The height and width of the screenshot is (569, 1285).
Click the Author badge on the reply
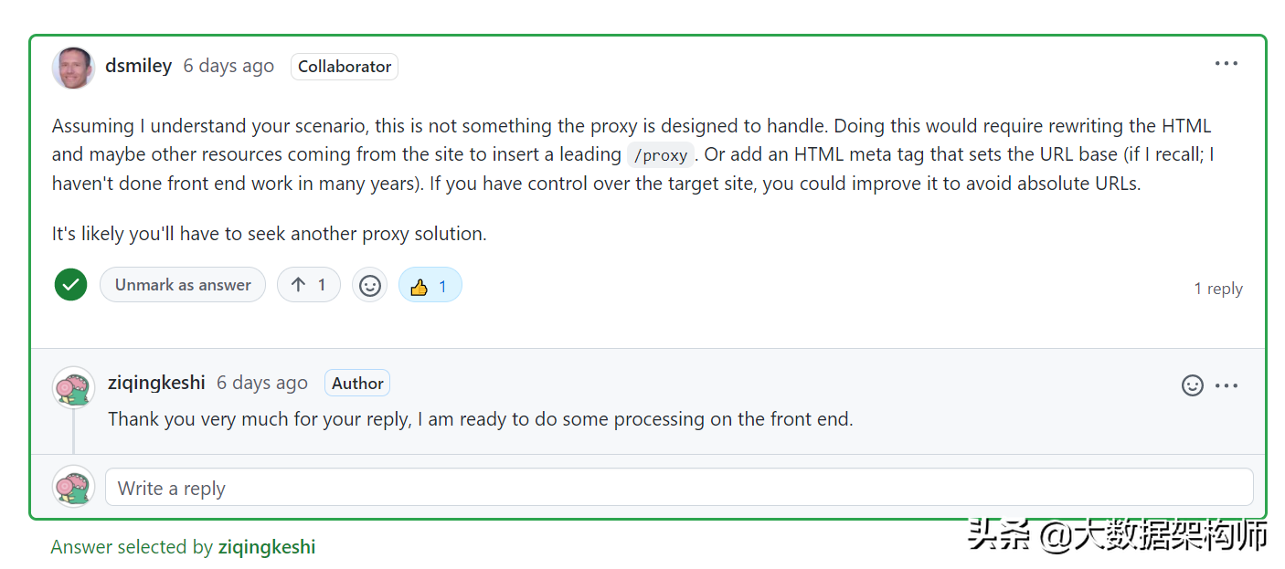point(357,384)
